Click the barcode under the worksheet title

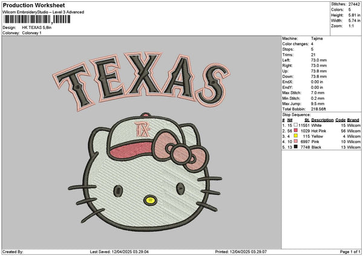[36, 20]
